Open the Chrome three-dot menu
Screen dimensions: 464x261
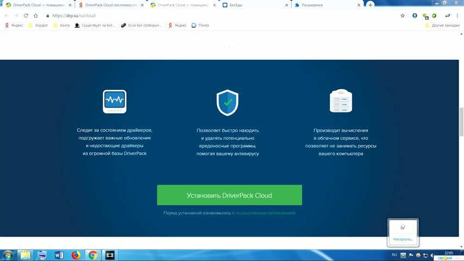(457, 16)
